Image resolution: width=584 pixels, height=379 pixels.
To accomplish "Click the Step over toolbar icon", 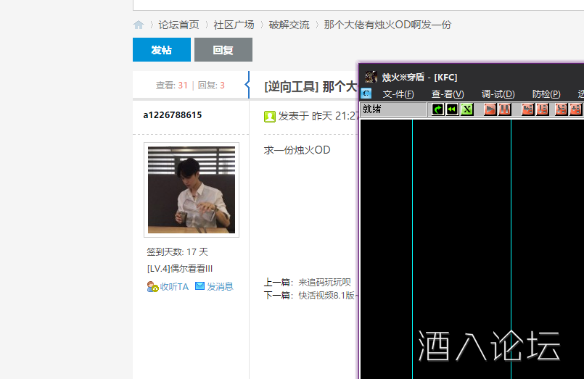I will 543,109.
